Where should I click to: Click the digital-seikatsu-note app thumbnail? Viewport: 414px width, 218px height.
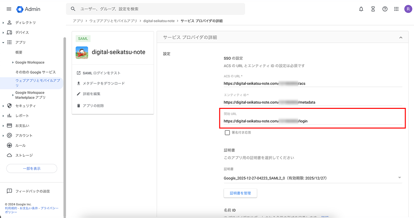tap(82, 52)
